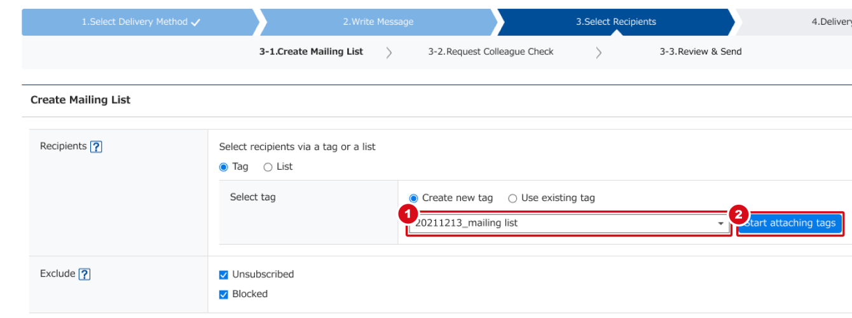Click the Start attaching tags button
852x318 pixels.
tap(790, 223)
